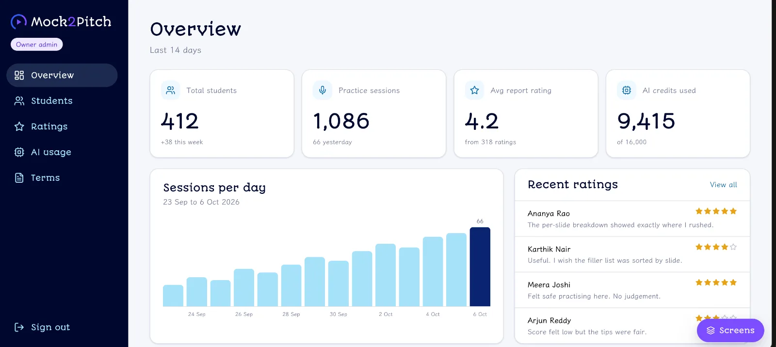Click the 66 label above the chart bar

point(480,221)
